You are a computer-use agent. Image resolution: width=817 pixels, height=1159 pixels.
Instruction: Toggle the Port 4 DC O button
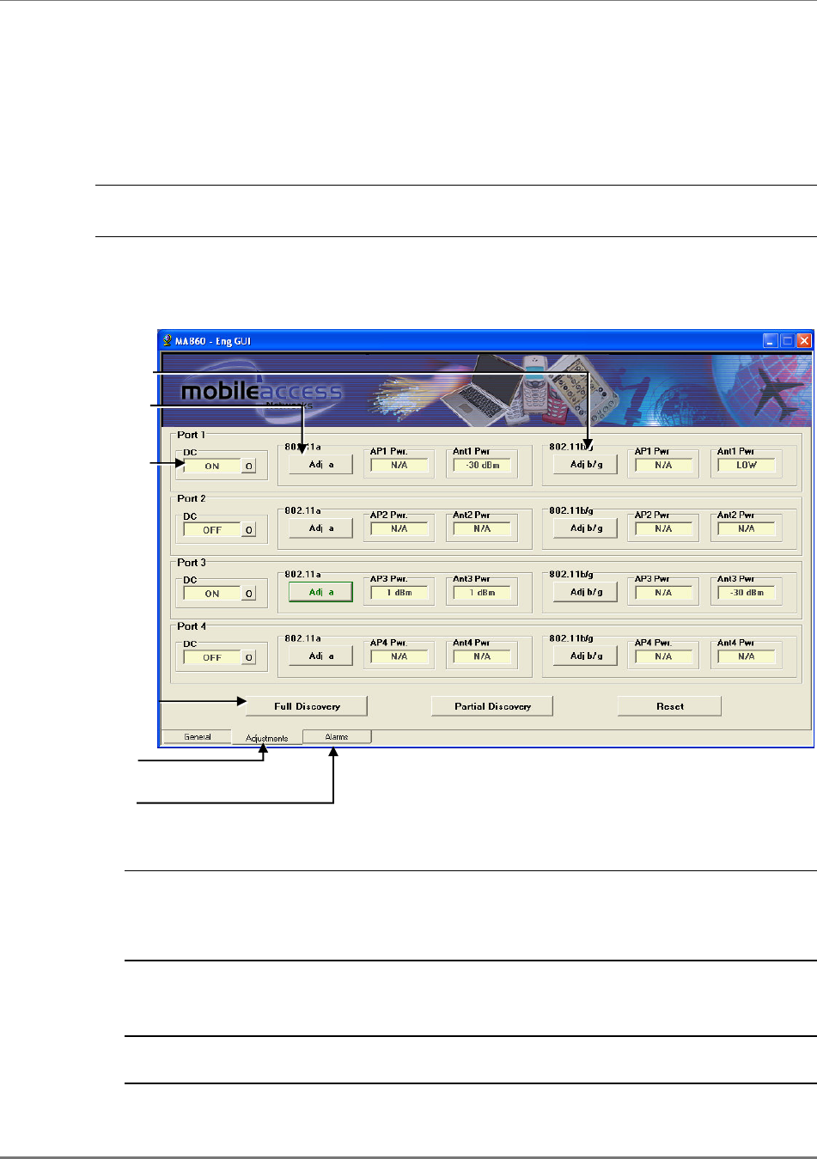(x=248, y=657)
